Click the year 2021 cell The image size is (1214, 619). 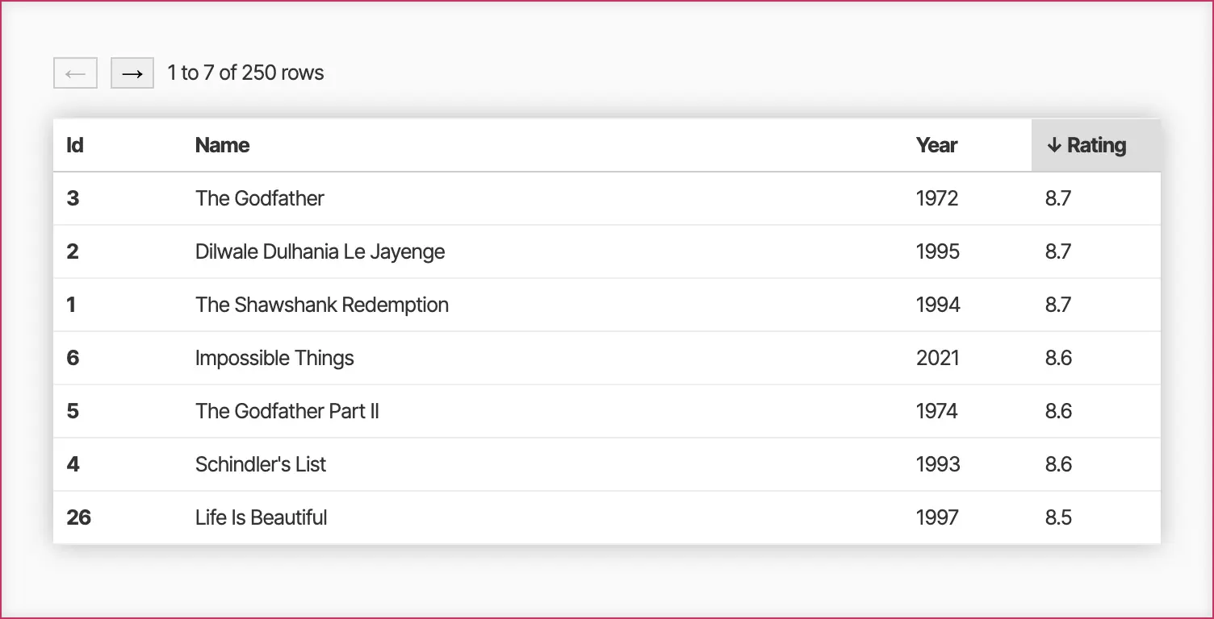pos(937,359)
